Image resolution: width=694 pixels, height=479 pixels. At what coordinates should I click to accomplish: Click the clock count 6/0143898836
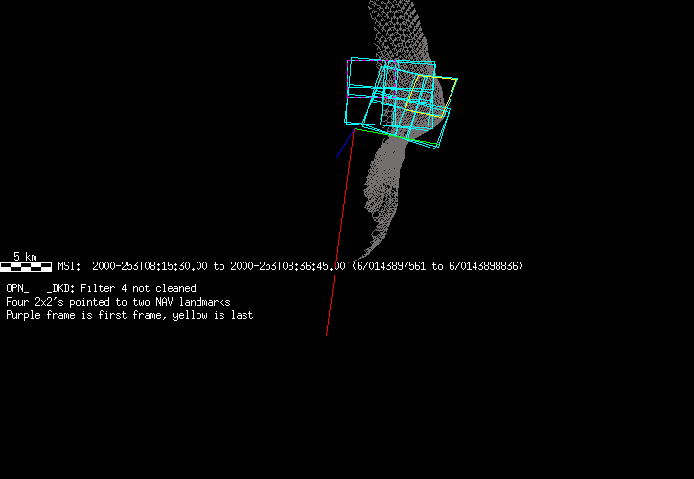click(x=483, y=266)
